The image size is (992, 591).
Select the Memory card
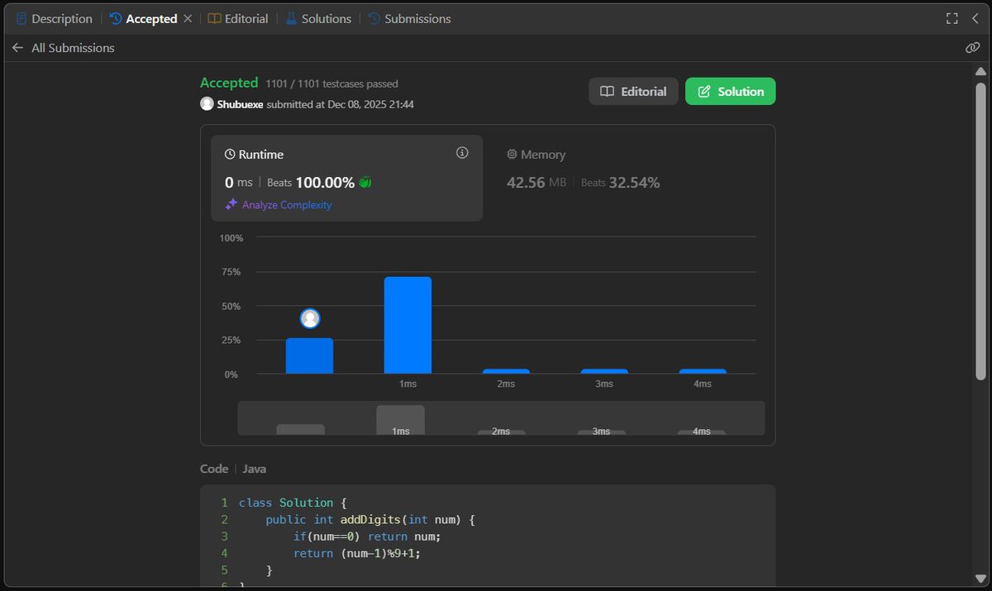pos(629,179)
